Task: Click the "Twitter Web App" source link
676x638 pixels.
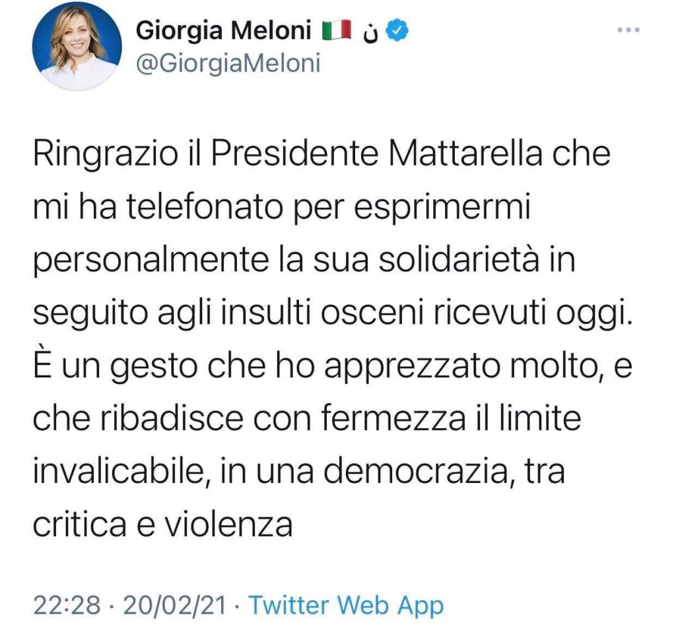Action: coord(346,604)
